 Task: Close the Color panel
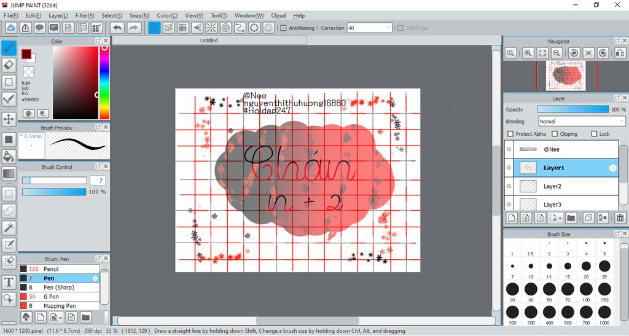point(106,41)
